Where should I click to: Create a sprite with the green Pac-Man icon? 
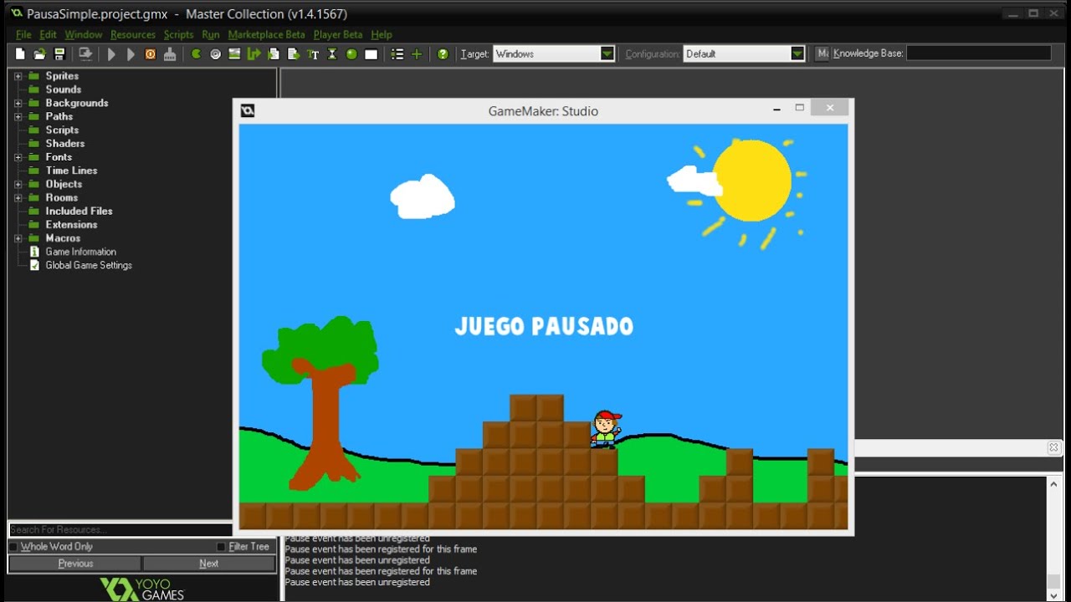(196, 54)
